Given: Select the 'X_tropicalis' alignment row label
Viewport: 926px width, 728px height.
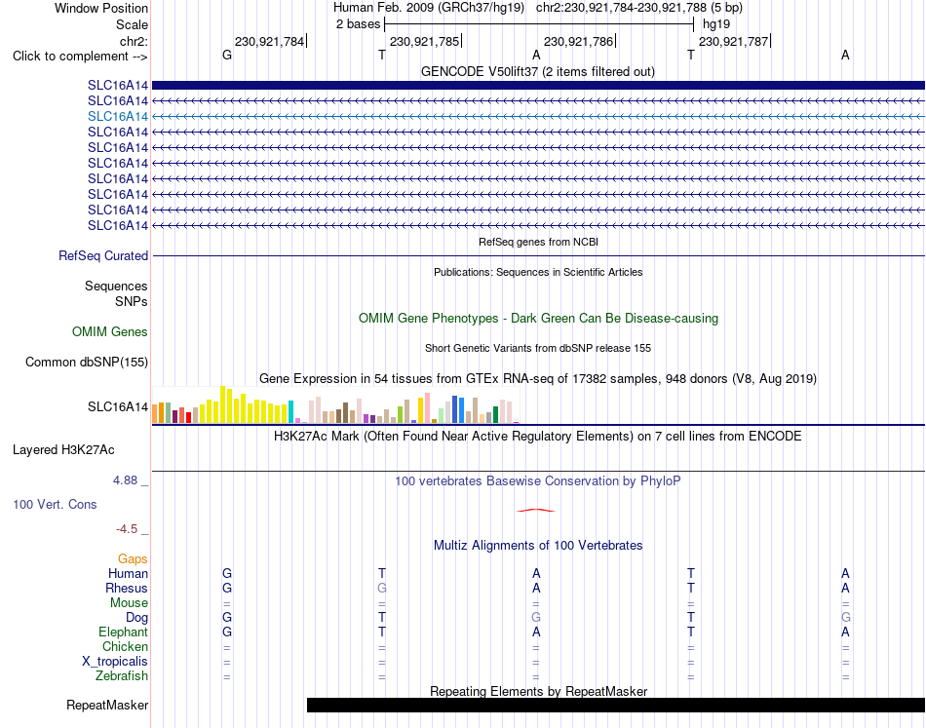Looking at the screenshot, I should point(115,662).
